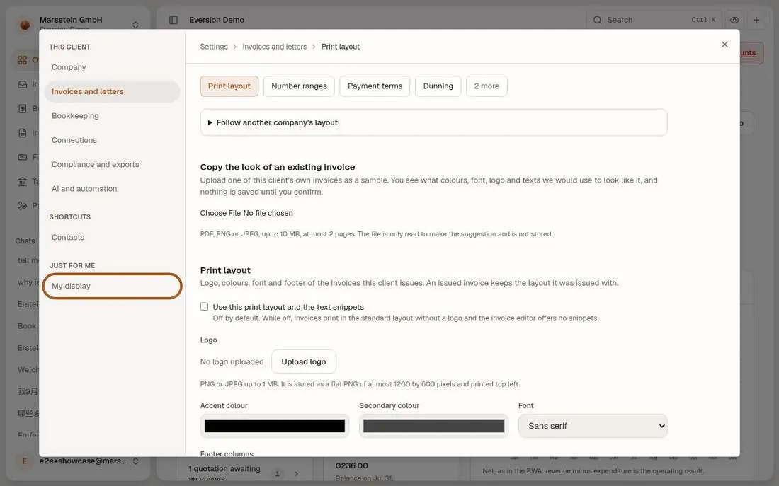Click the eye preview icon
Screen dimensions: 779x486
(734, 20)
